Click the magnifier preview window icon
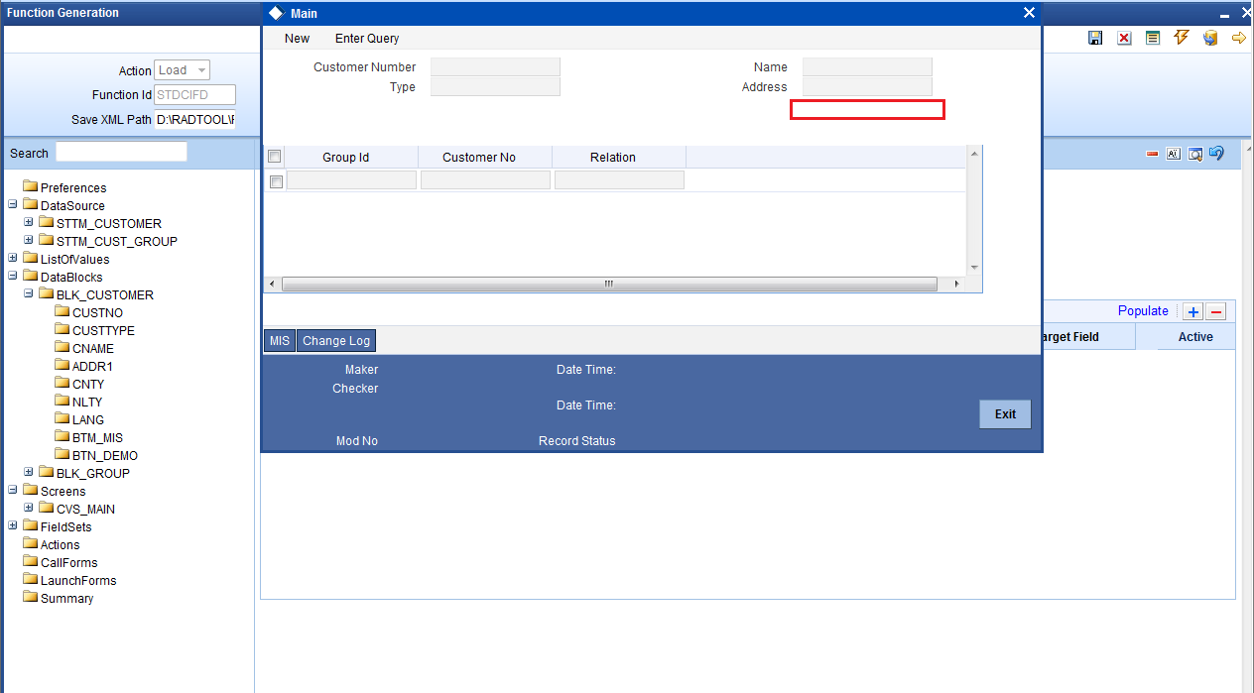The image size is (1254, 693). coord(1195,154)
